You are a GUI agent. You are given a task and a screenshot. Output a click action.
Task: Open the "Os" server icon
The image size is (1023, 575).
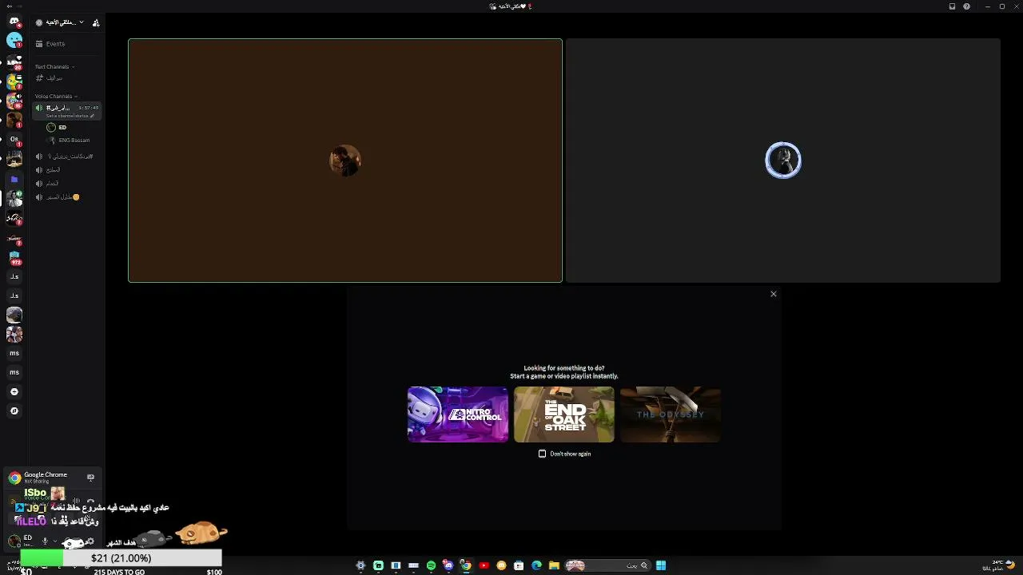point(14,140)
